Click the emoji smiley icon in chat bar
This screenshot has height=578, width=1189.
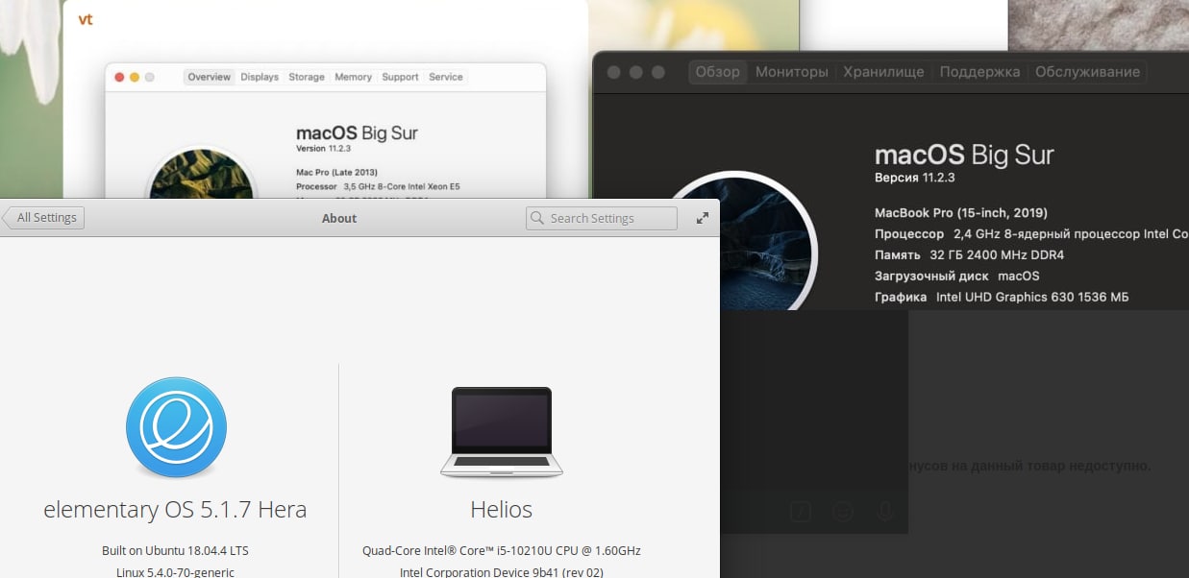(843, 512)
